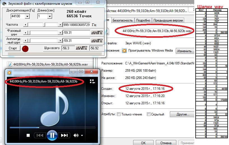
Task: Pause playback in Windows Media Player
Action: (52, 136)
